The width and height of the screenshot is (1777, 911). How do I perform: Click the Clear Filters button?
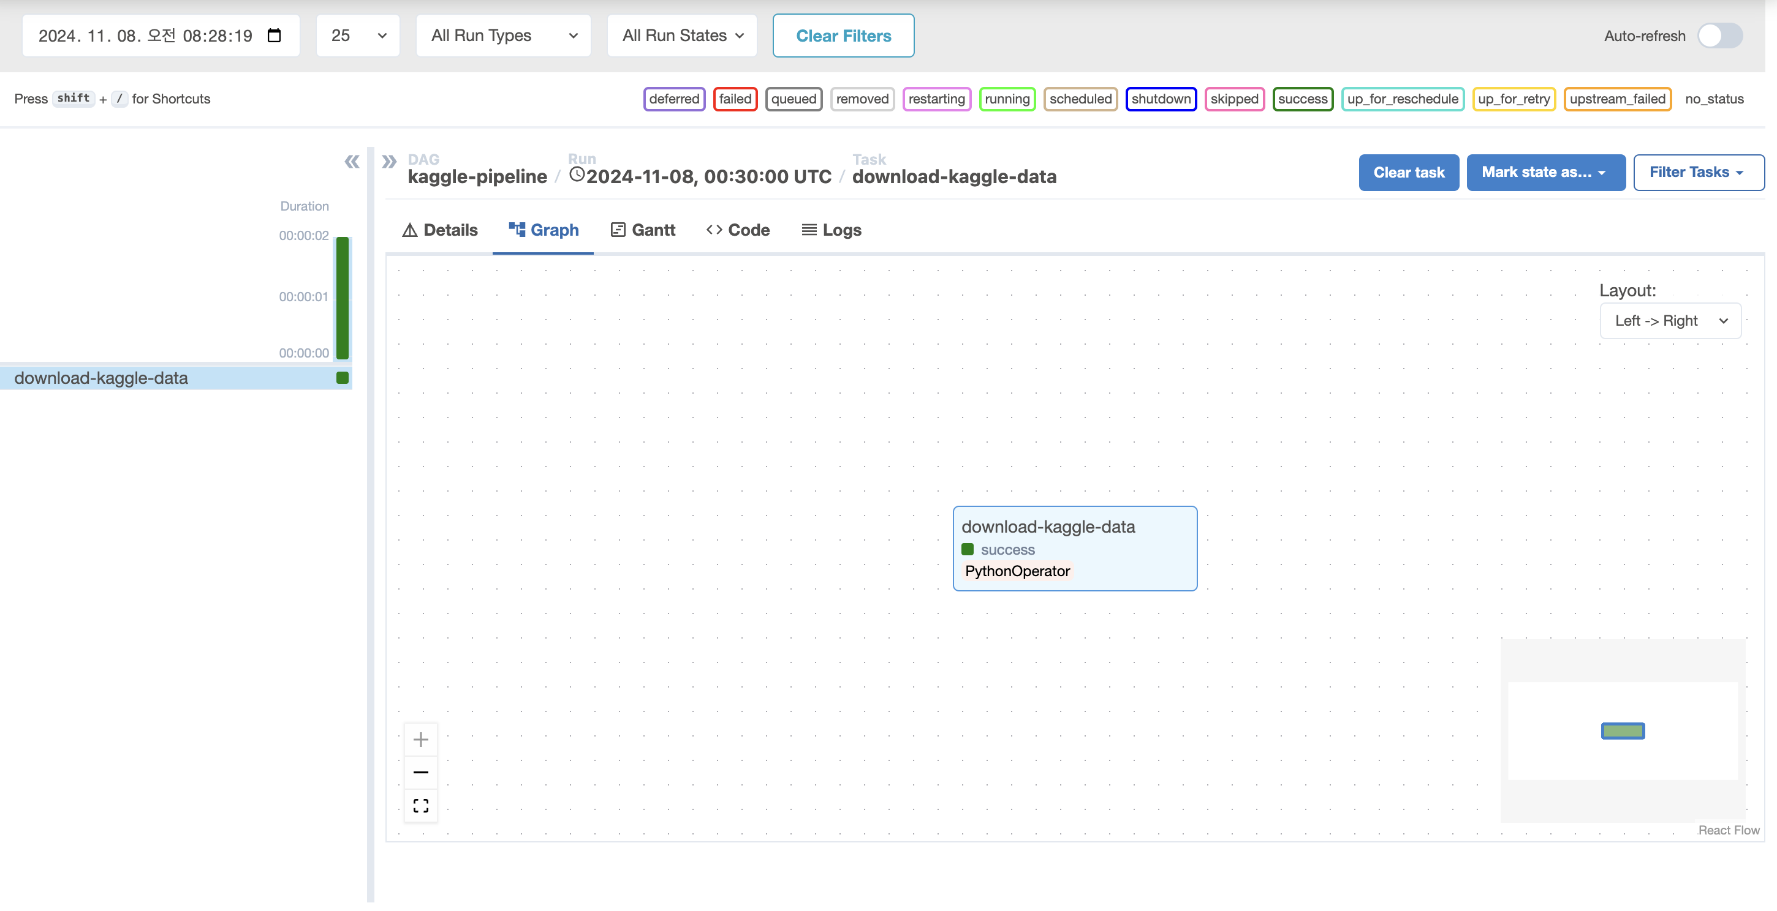click(843, 35)
